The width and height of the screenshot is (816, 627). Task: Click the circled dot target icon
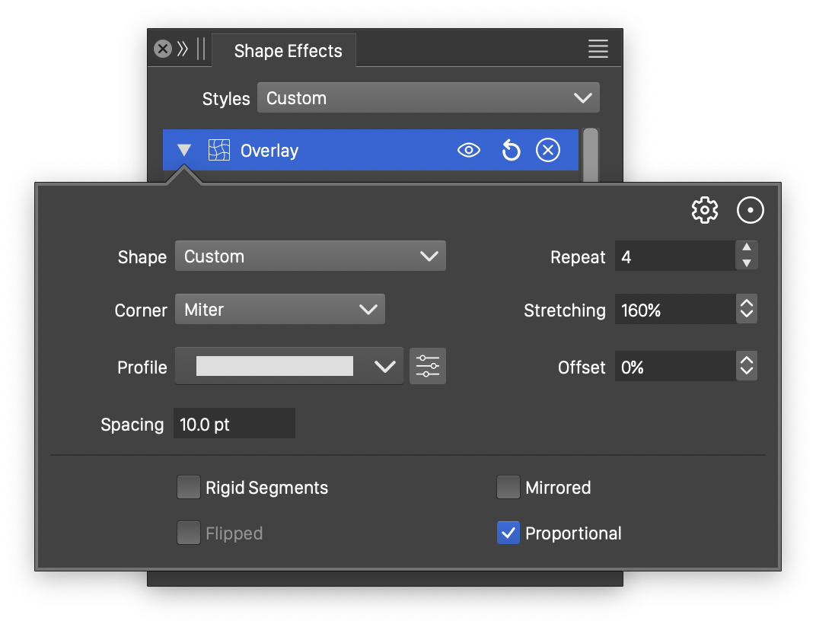(x=750, y=211)
